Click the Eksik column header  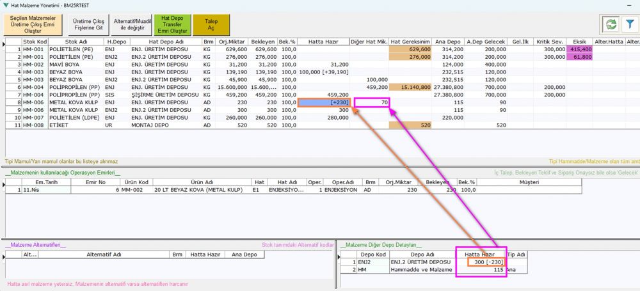tap(579, 42)
